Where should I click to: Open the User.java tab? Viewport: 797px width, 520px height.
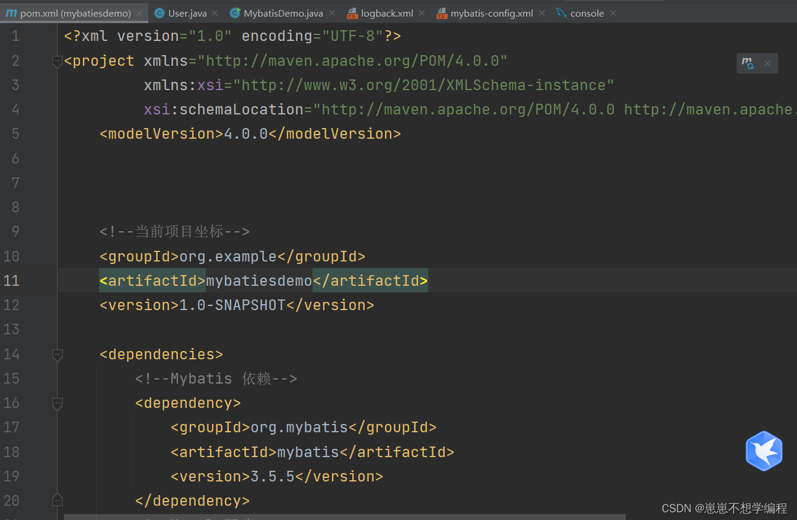click(187, 13)
